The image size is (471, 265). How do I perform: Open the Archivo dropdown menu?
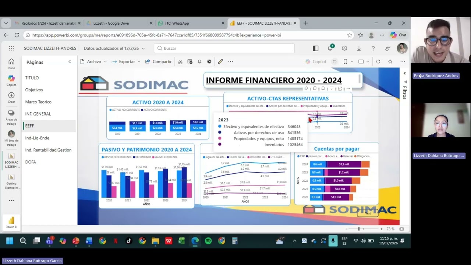point(93,61)
